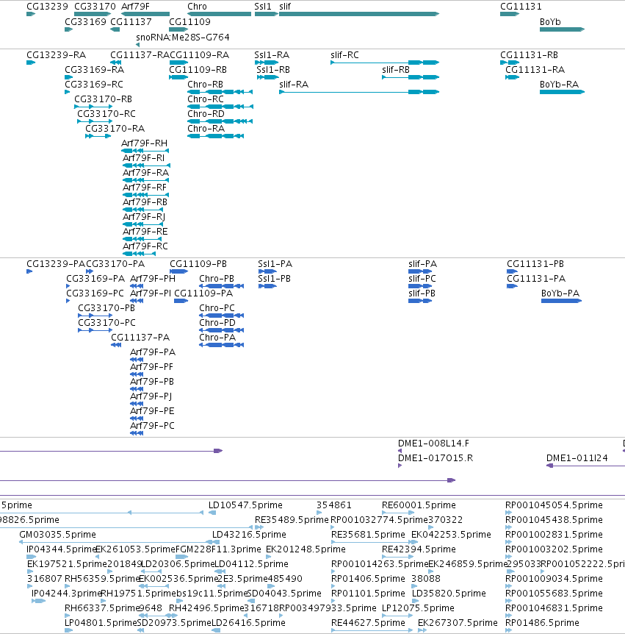
Task: Click transcript CG33169-RC
Action: [68, 92]
